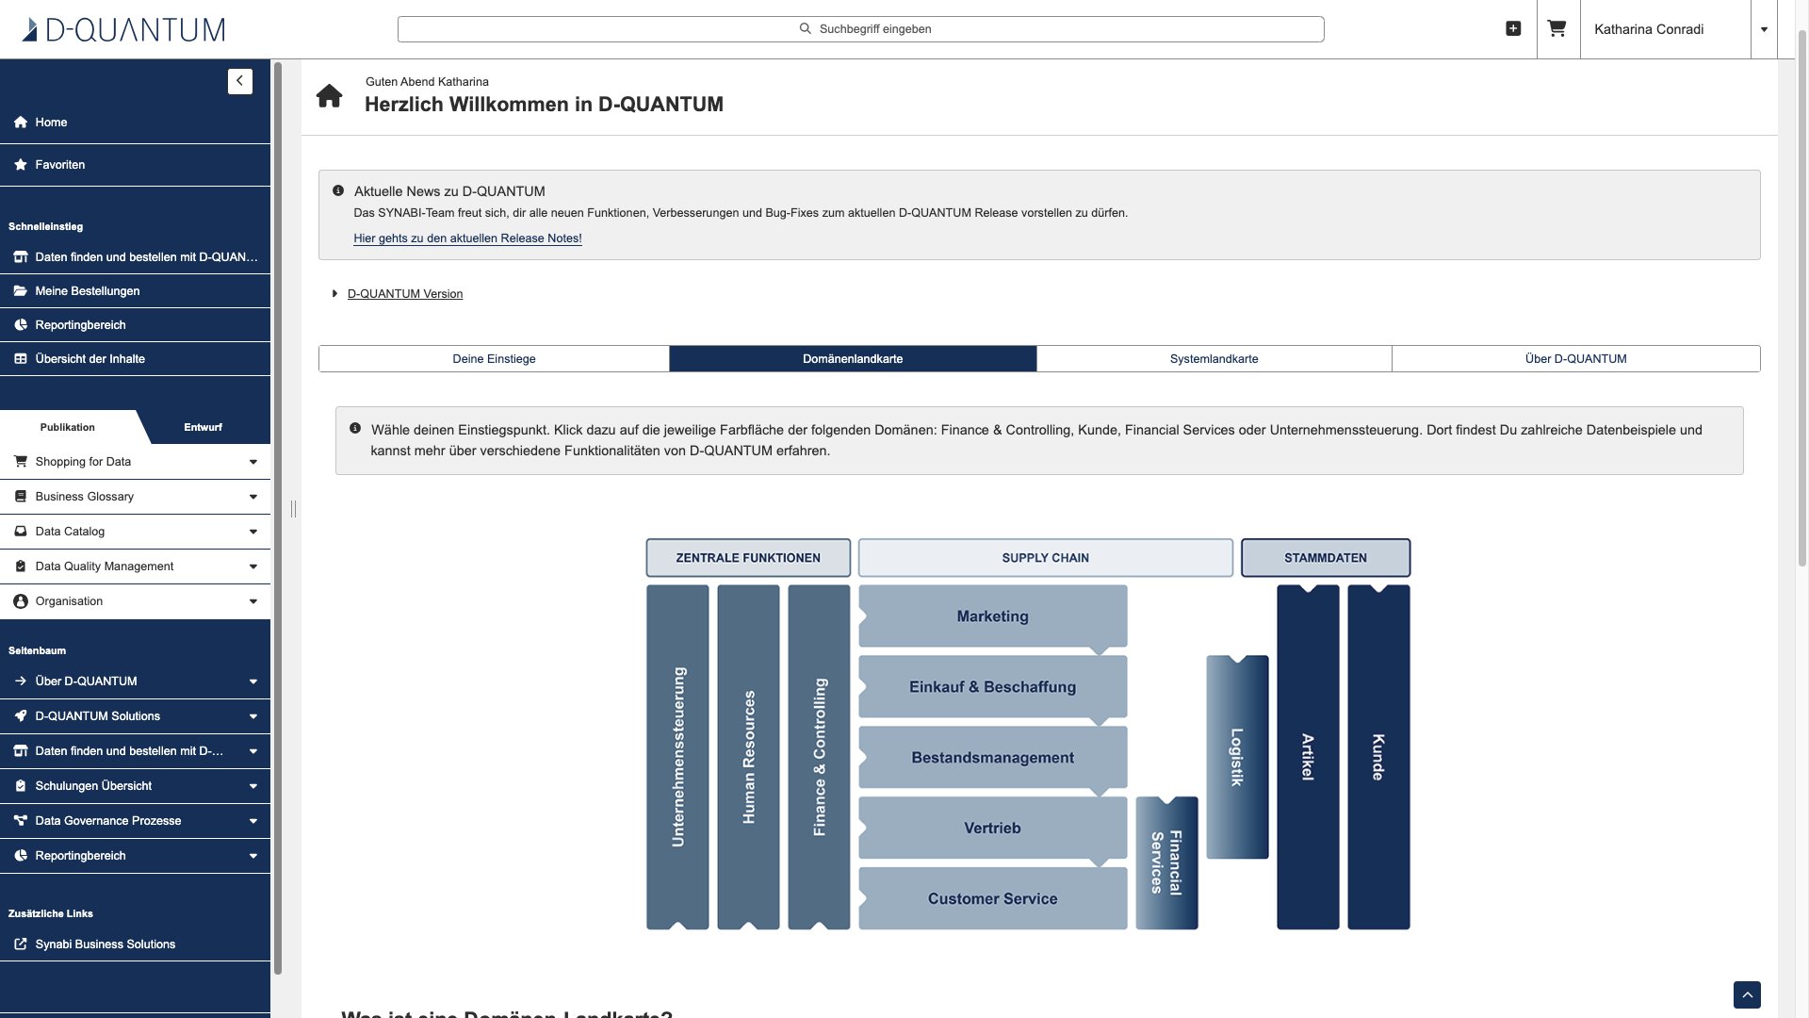The image size is (1809, 1018).
Task: Click the Reportingbereich pie icon under Schnelleinstieg
Action: coord(21,325)
